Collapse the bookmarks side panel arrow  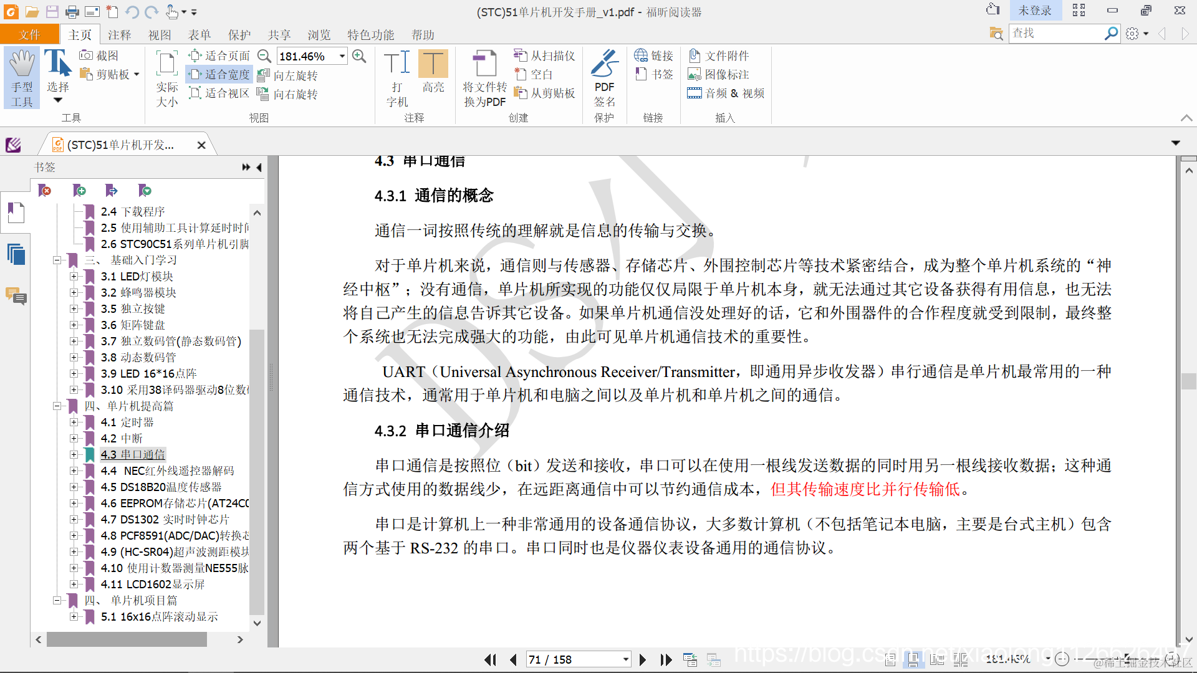click(259, 167)
